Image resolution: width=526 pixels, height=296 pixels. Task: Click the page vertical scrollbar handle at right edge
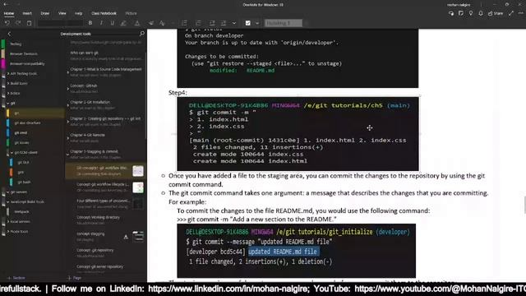pos(524,205)
